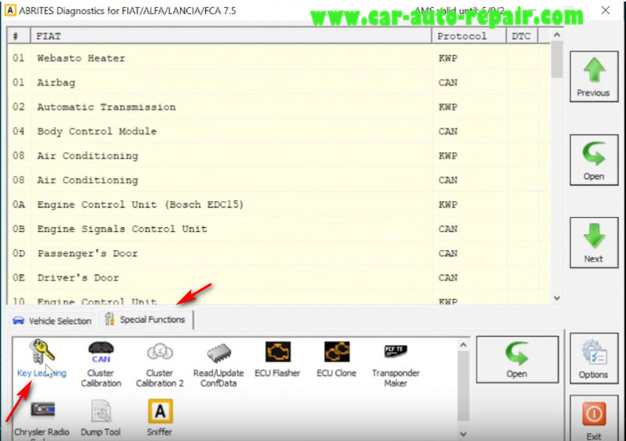Click the Previous green up arrow
This screenshot has width=626, height=441.
point(594,77)
